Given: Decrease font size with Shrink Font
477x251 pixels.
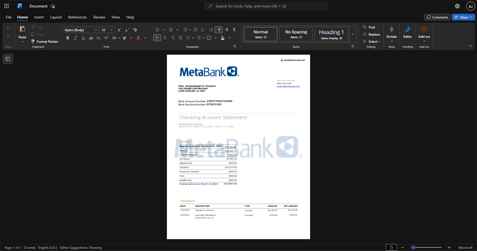Looking at the screenshot, I should click(127, 30).
